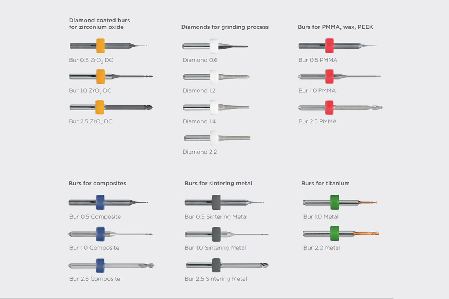Click the Diamond 1.4 tool image

pyautogui.click(x=216, y=107)
